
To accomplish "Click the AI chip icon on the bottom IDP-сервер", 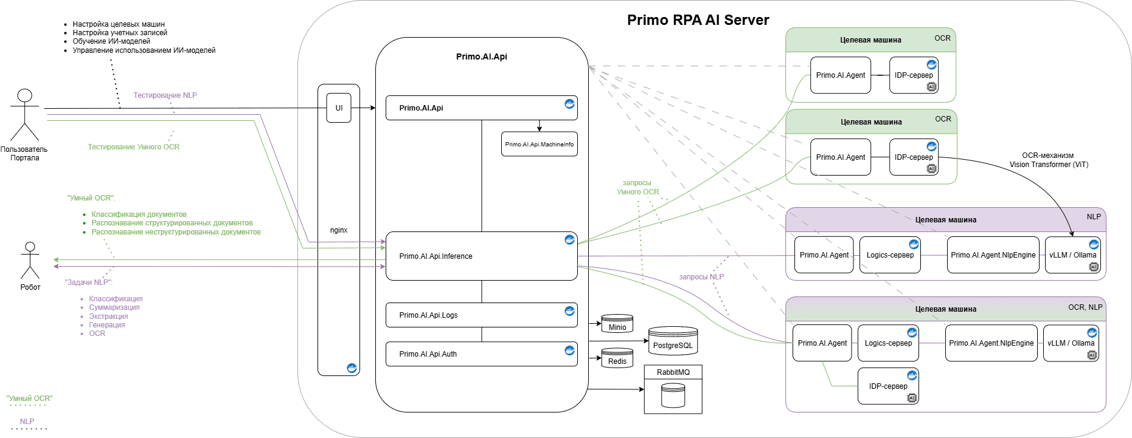I will (911, 398).
